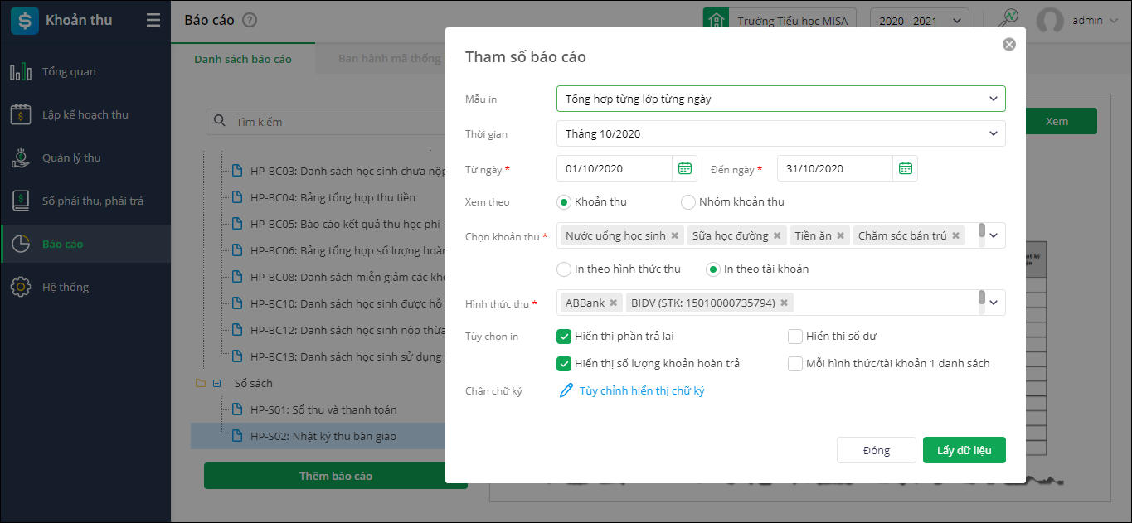Screen dimensions: 1132x523
Task: Click the pencil icon for signature customization
Action: (566, 390)
